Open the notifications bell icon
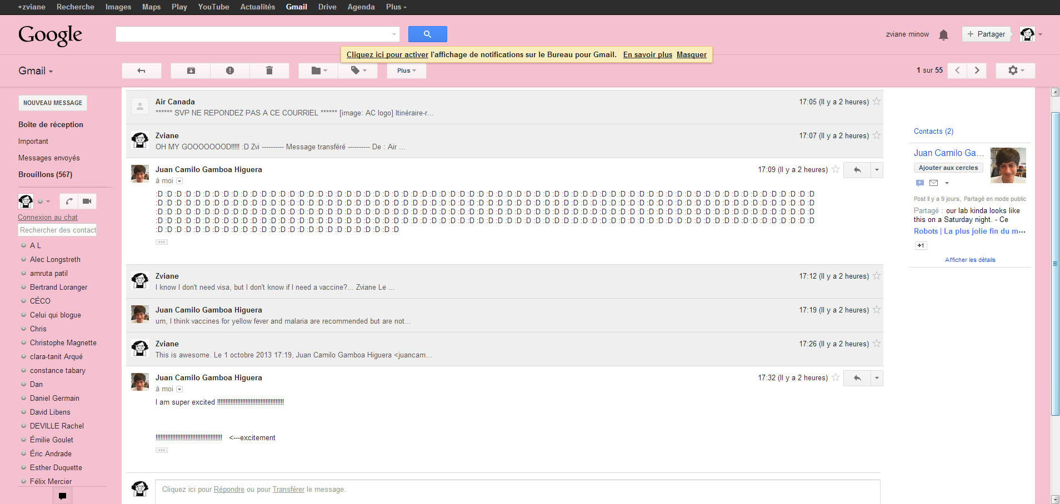Image resolution: width=1060 pixels, height=504 pixels. 943,35
